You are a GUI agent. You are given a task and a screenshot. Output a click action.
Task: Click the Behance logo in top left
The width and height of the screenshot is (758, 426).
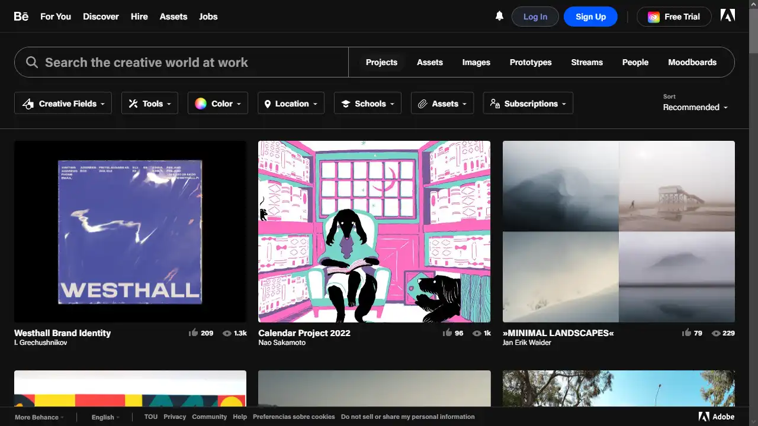[x=21, y=16]
